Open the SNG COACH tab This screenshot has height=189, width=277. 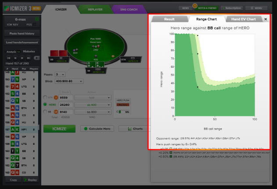(129, 10)
